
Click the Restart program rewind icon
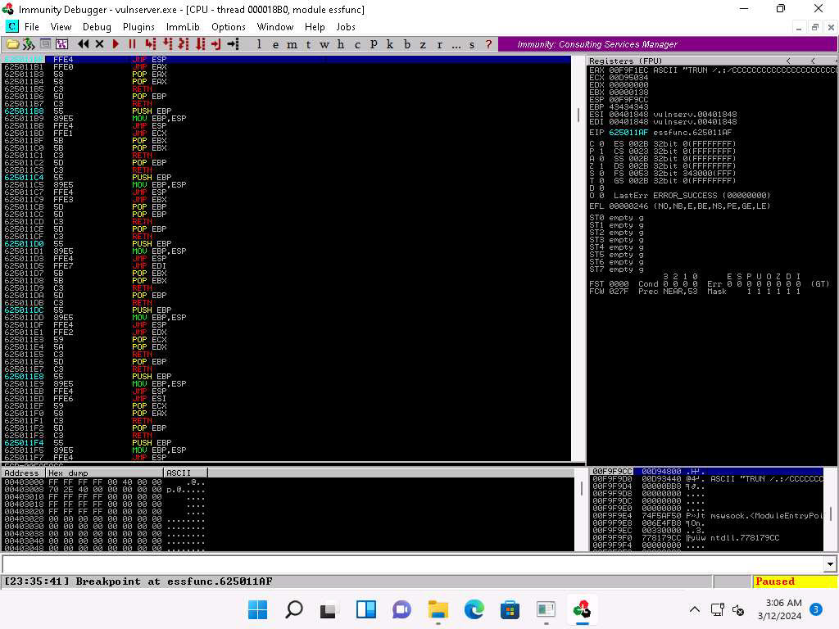click(84, 44)
